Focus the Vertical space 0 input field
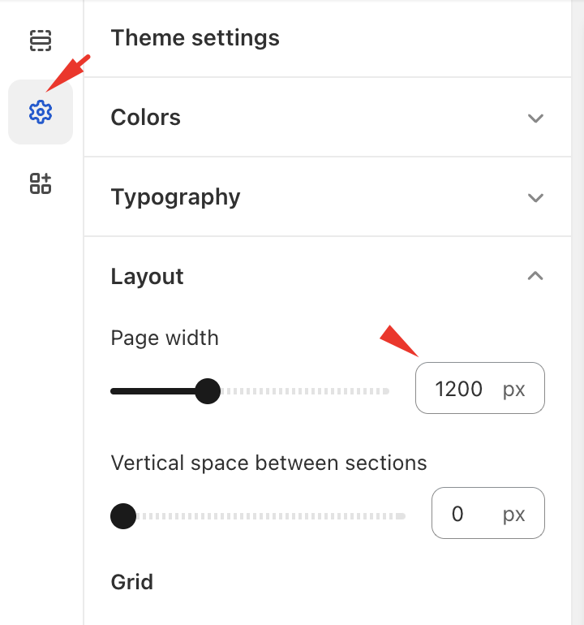Screen dimensions: 584x625 click(459, 514)
